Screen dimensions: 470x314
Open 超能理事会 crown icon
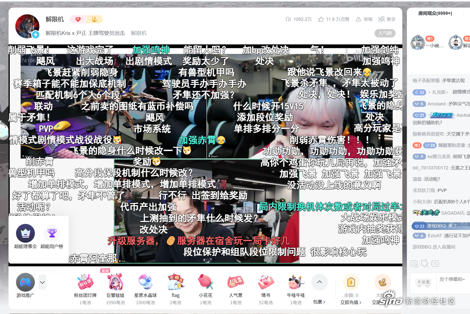click(26, 233)
